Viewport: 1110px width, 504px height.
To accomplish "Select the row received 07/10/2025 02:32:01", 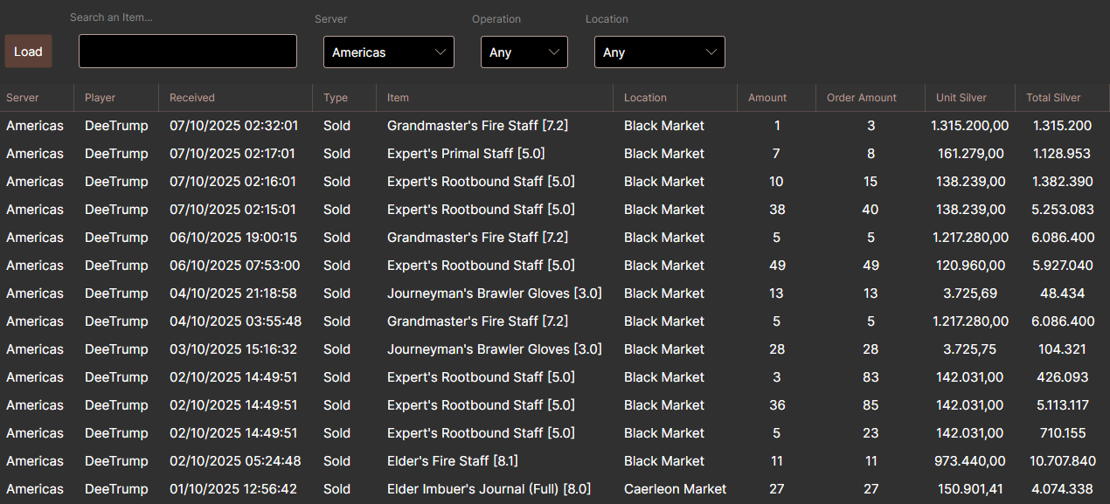I will (x=233, y=126).
